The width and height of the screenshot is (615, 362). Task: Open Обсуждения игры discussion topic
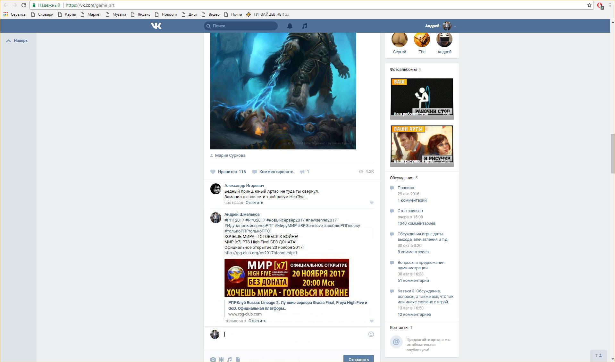(x=423, y=237)
